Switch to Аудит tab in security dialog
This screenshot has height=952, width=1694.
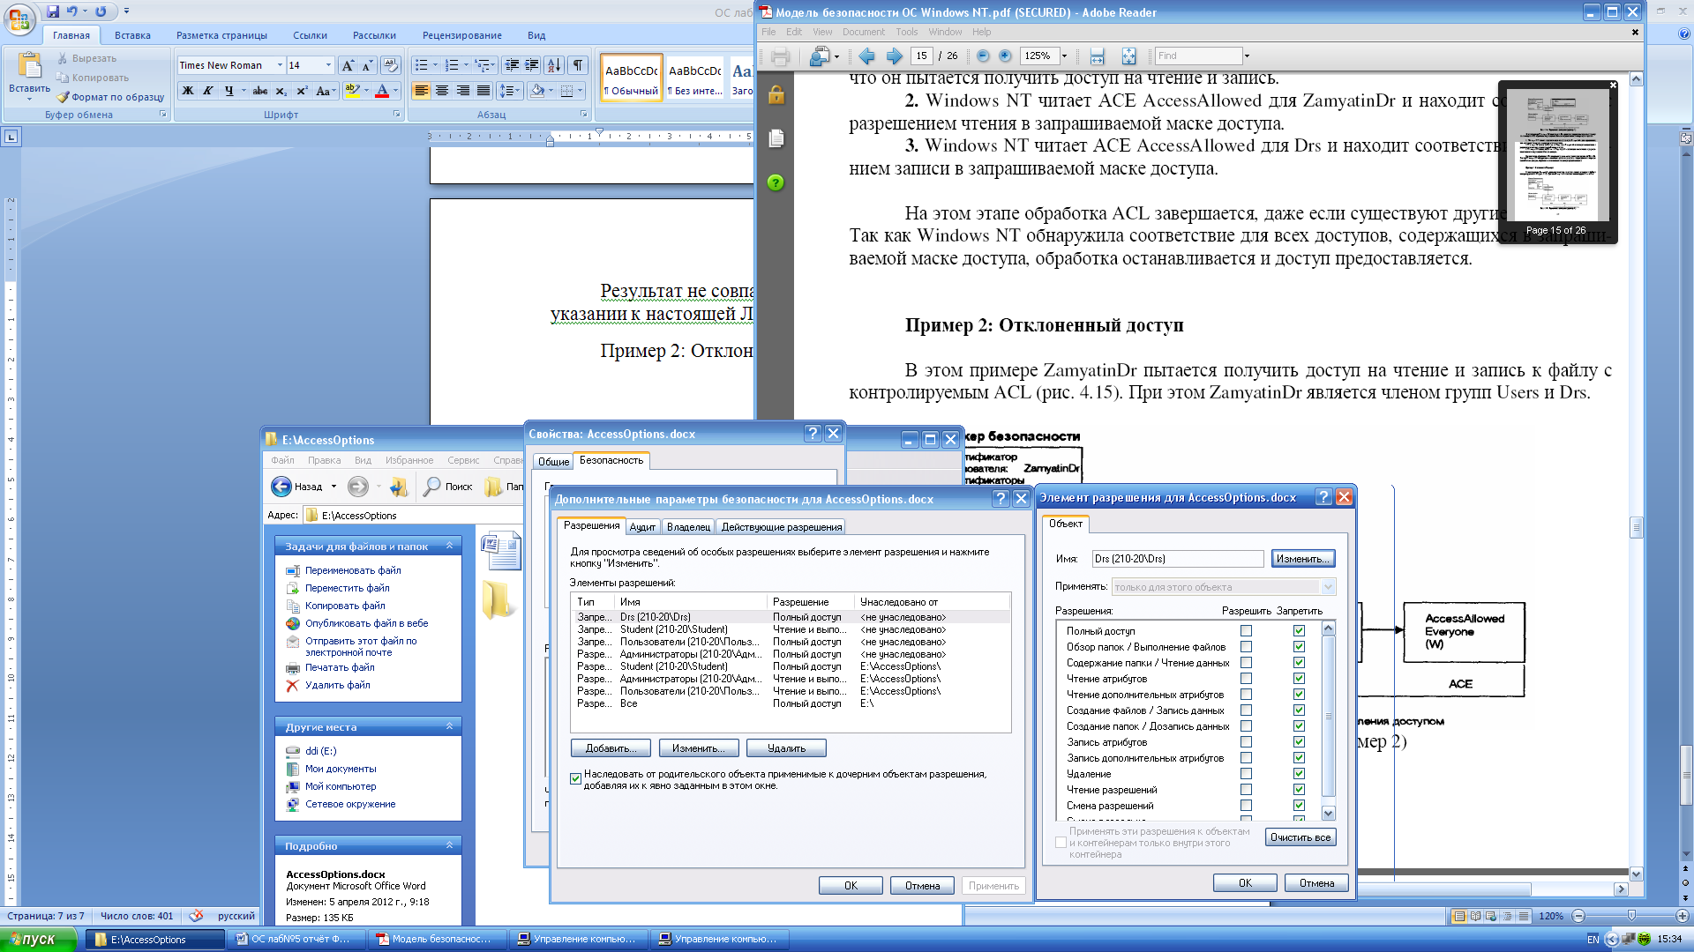tap(642, 527)
